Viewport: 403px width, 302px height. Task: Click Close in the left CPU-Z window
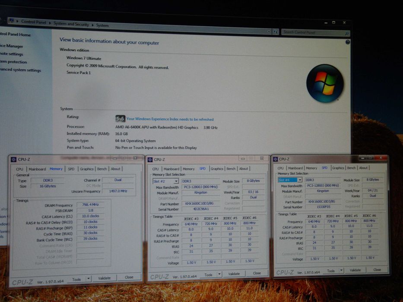129,277
